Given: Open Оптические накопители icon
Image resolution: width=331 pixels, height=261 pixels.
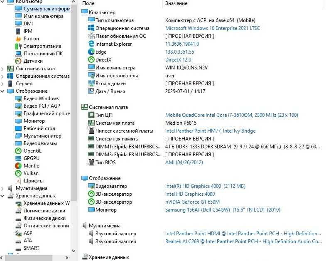Looking at the screenshot, I should (x=18, y=226).
